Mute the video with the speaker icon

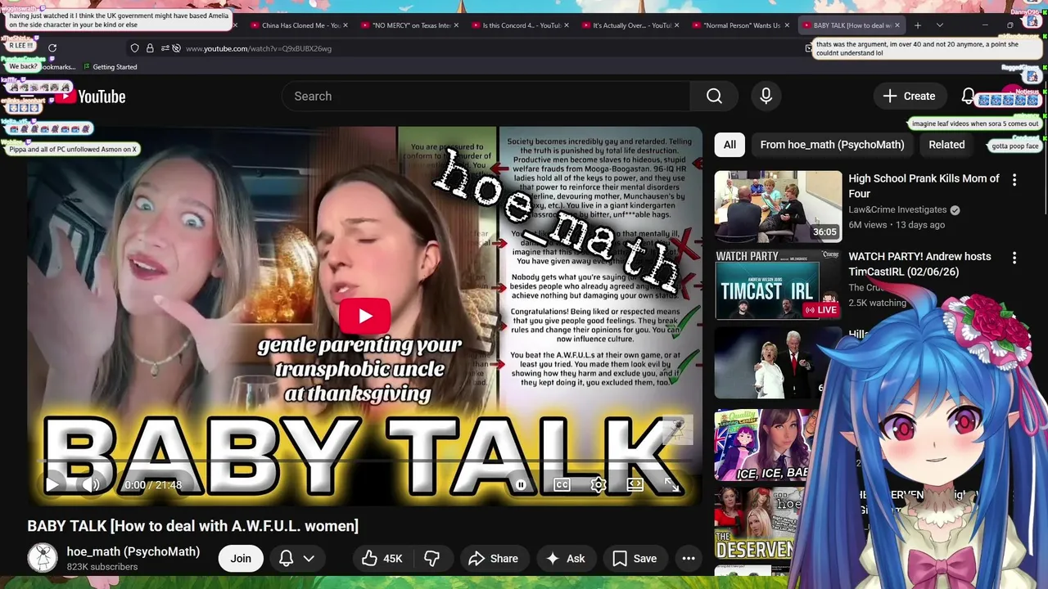(x=91, y=484)
